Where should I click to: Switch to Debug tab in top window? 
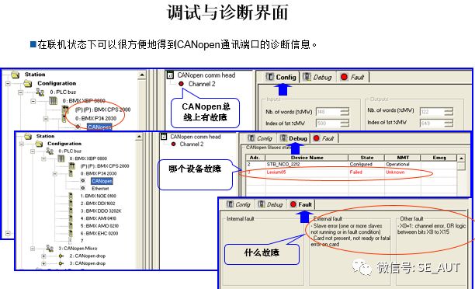click(317, 77)
